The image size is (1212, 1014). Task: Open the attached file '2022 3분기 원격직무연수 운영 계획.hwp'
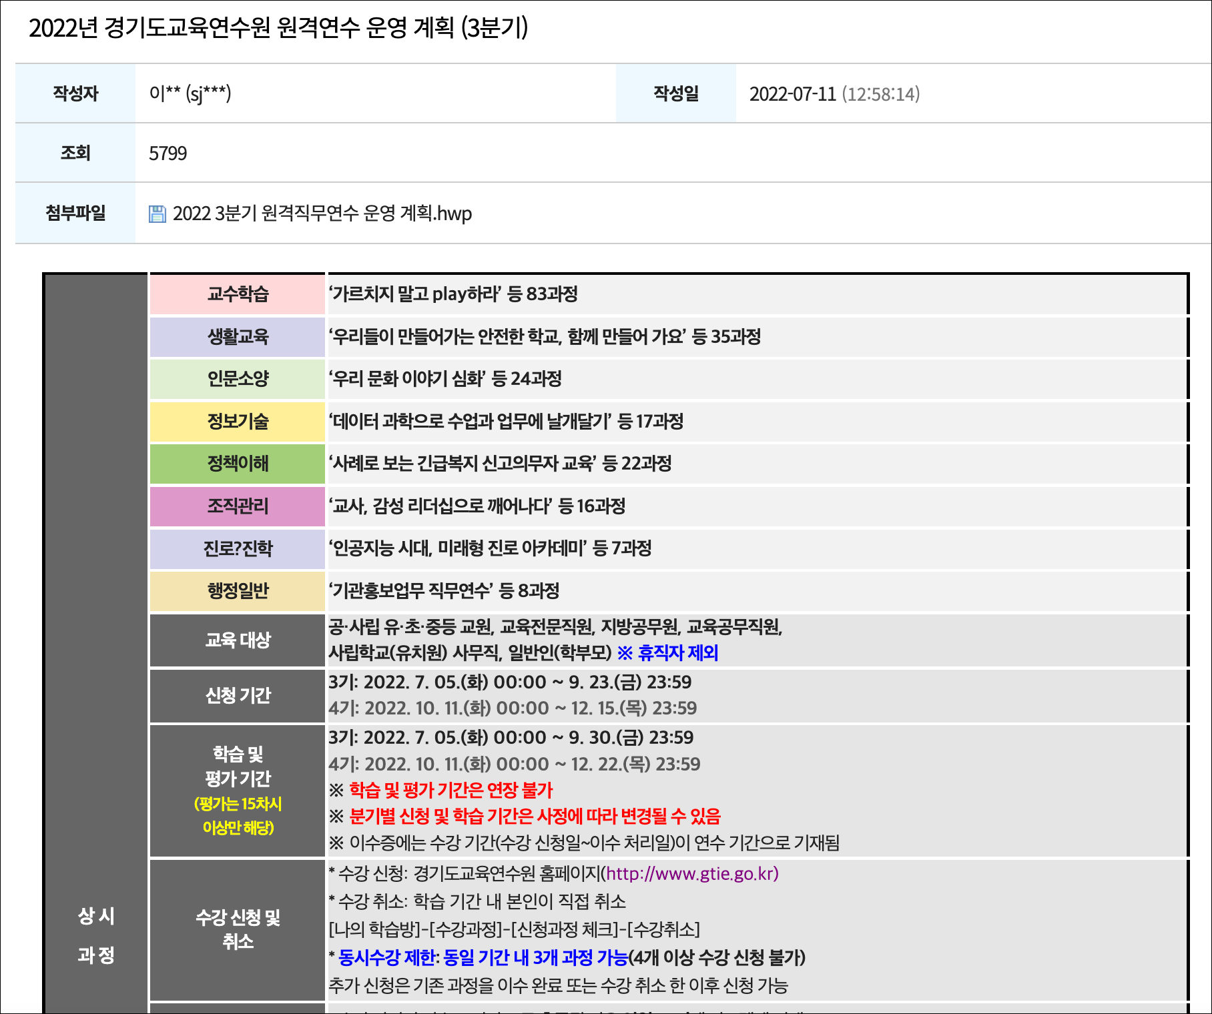(322, 213)
